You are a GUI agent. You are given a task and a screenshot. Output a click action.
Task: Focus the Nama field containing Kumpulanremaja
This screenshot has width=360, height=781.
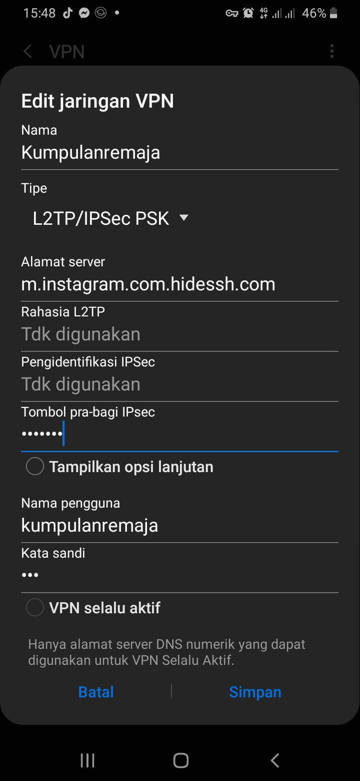(179, 153)
